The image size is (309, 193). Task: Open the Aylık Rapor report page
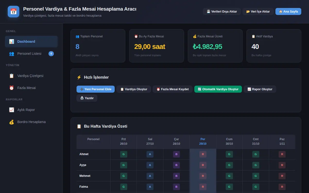pyautogui.click(x=31, y=110)
